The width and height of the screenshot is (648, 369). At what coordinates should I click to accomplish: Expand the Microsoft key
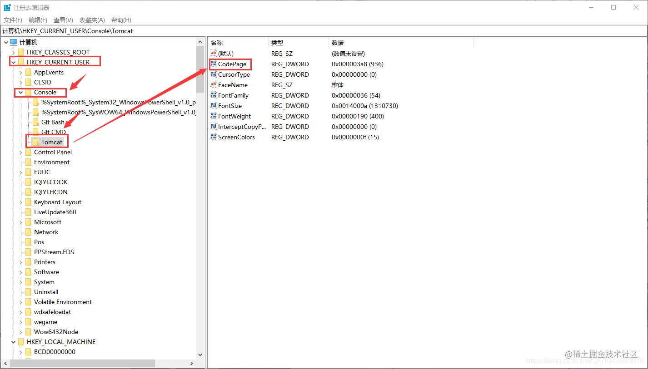pos(20,222)
